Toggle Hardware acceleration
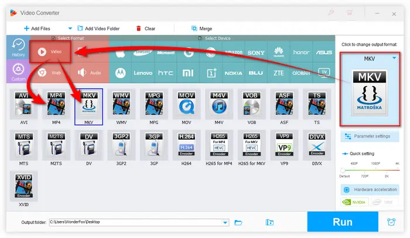The height and width of the screenshot is (238, 410). tap(370, 189)
